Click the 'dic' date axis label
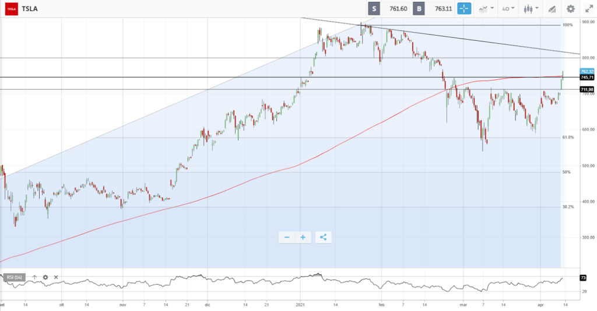The height and width of the screenshot is (311, 597). point(208,305)
